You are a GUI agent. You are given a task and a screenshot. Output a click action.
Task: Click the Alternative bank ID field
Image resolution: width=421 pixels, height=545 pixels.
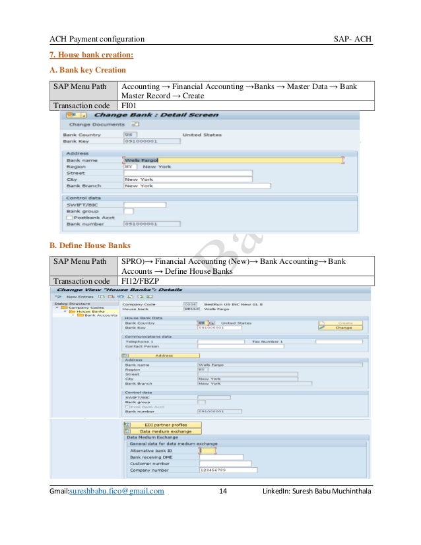(x=208, y=451)
